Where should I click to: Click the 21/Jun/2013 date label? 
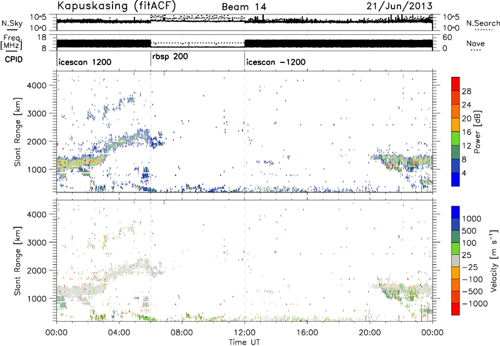(399, 6)
